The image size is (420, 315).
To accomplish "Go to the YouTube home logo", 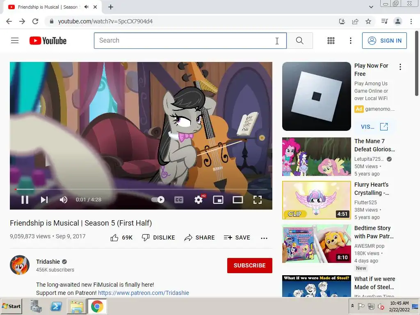I will point(48,41).
